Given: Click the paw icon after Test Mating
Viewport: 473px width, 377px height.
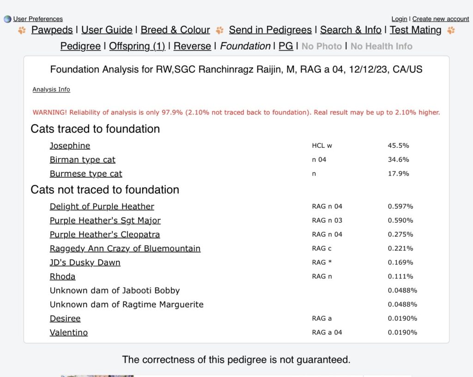Looking at the screenshot, I should [451, 30].
